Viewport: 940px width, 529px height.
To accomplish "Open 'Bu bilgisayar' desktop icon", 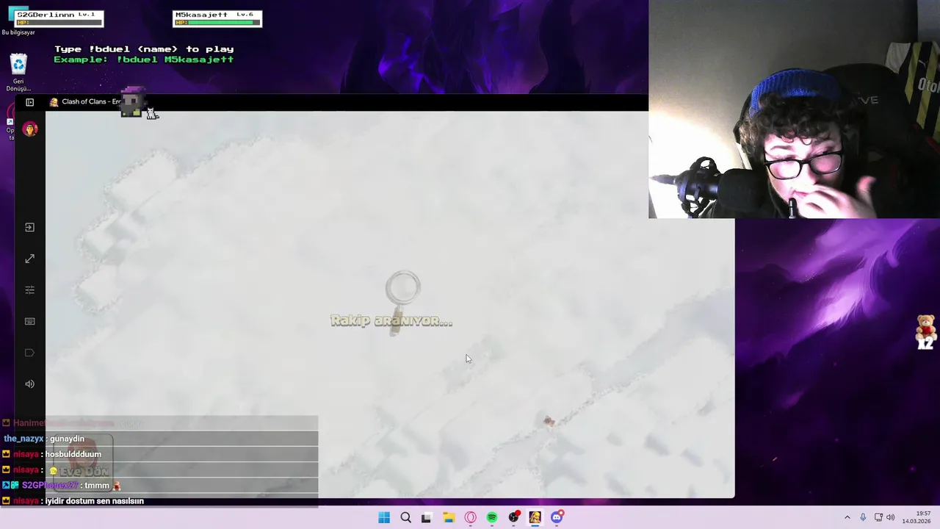I will click(18, 20).
